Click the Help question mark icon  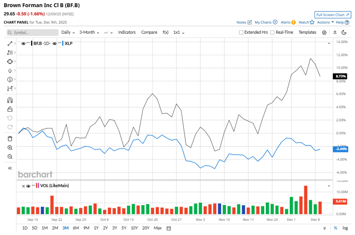(347, 22)
